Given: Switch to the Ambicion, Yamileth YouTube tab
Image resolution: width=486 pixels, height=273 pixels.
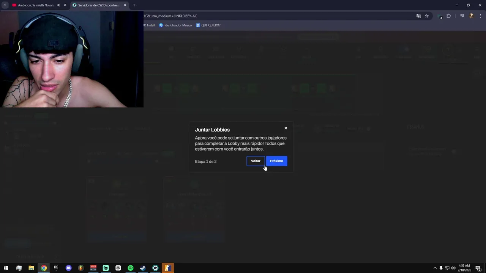Looking at the screenshot, I should click(x=36, y=5).
